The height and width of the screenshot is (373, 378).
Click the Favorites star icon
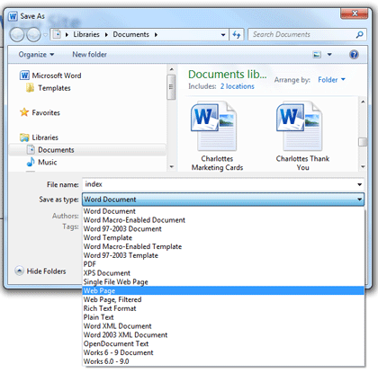tap(24, 112)
